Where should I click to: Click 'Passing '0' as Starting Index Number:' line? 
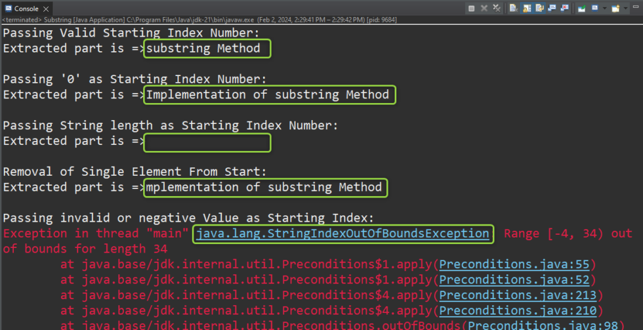(135, 79)
